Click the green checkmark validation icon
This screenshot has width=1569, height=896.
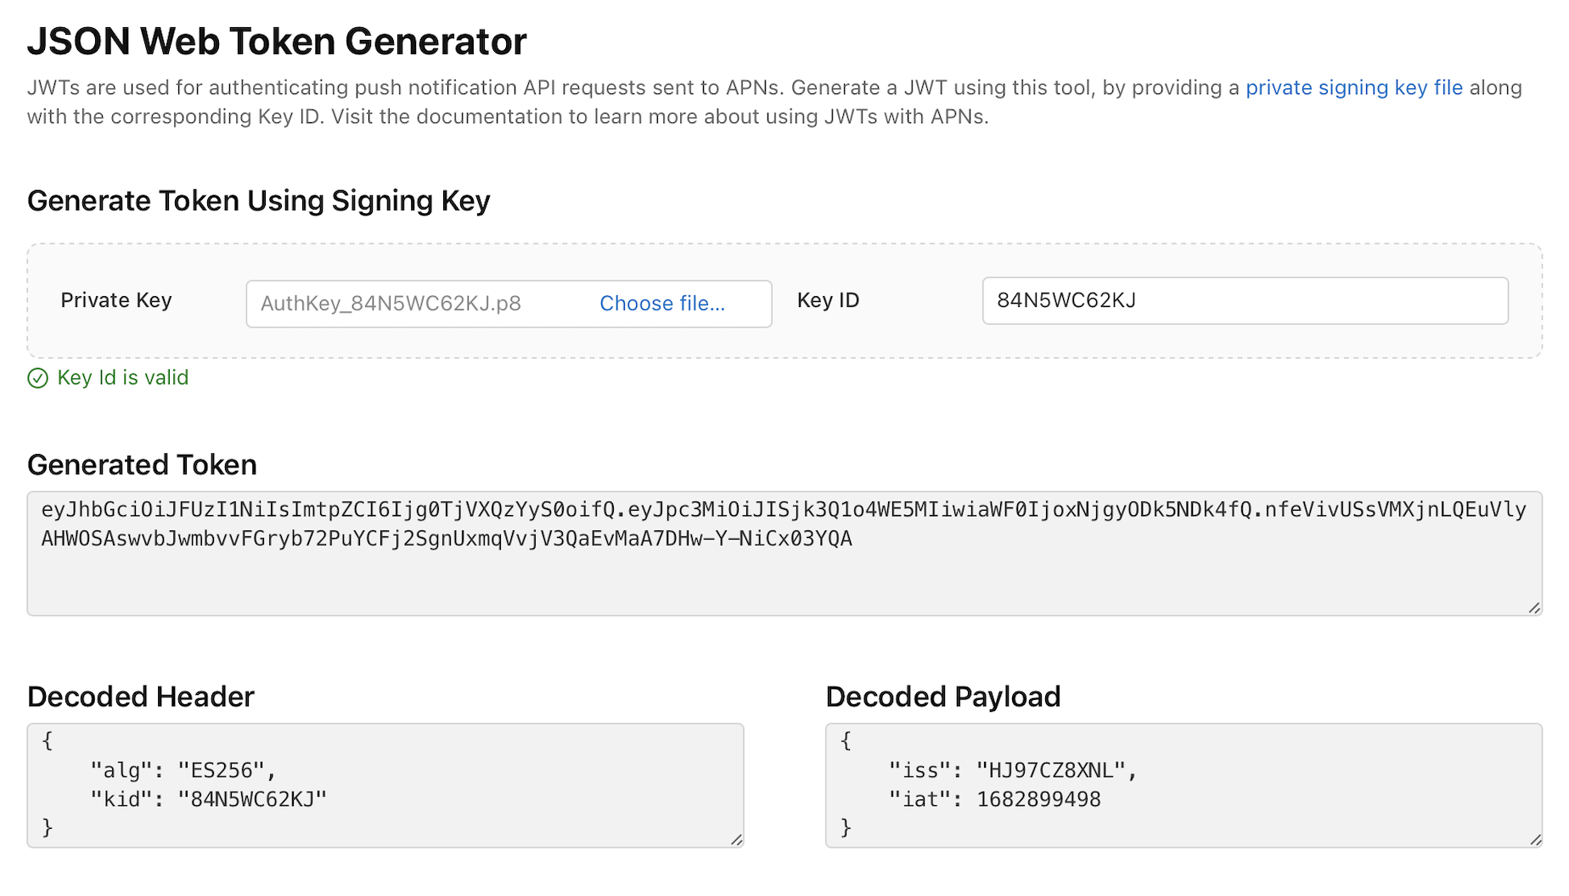tap(37, 378)
